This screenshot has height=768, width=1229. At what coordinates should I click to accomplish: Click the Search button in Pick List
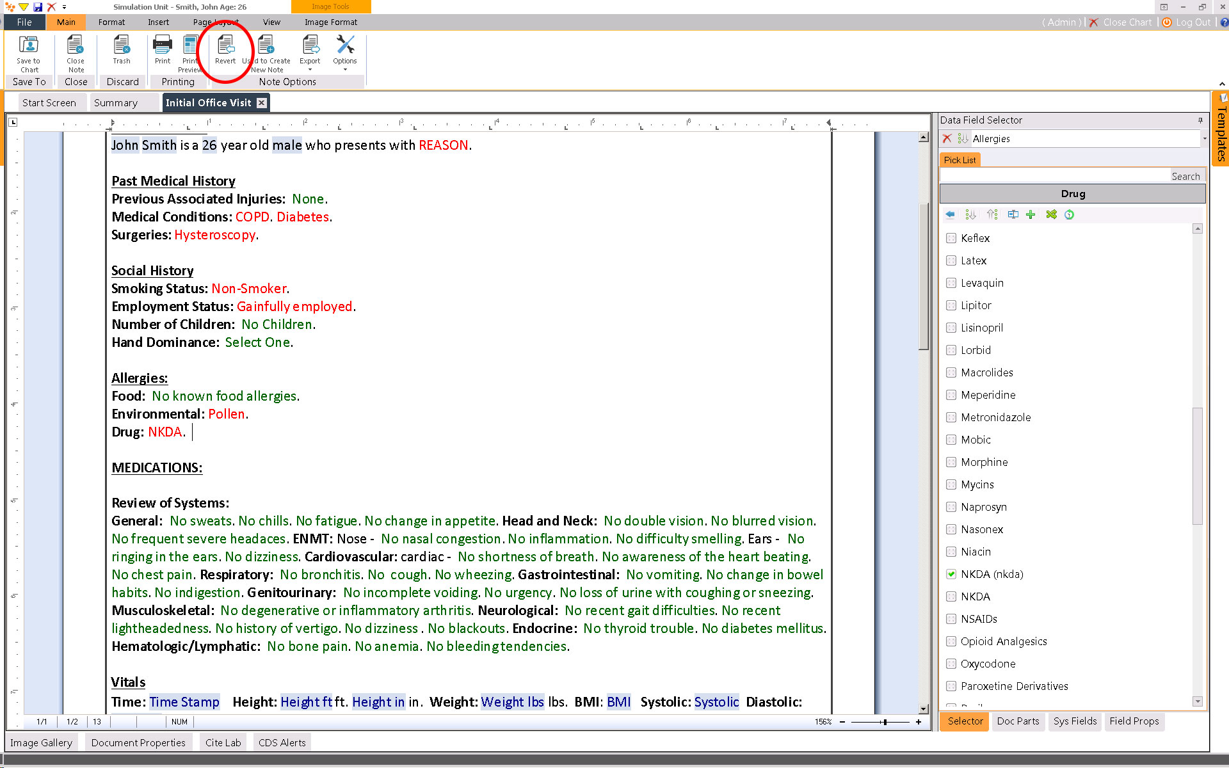pos(1185,176)
